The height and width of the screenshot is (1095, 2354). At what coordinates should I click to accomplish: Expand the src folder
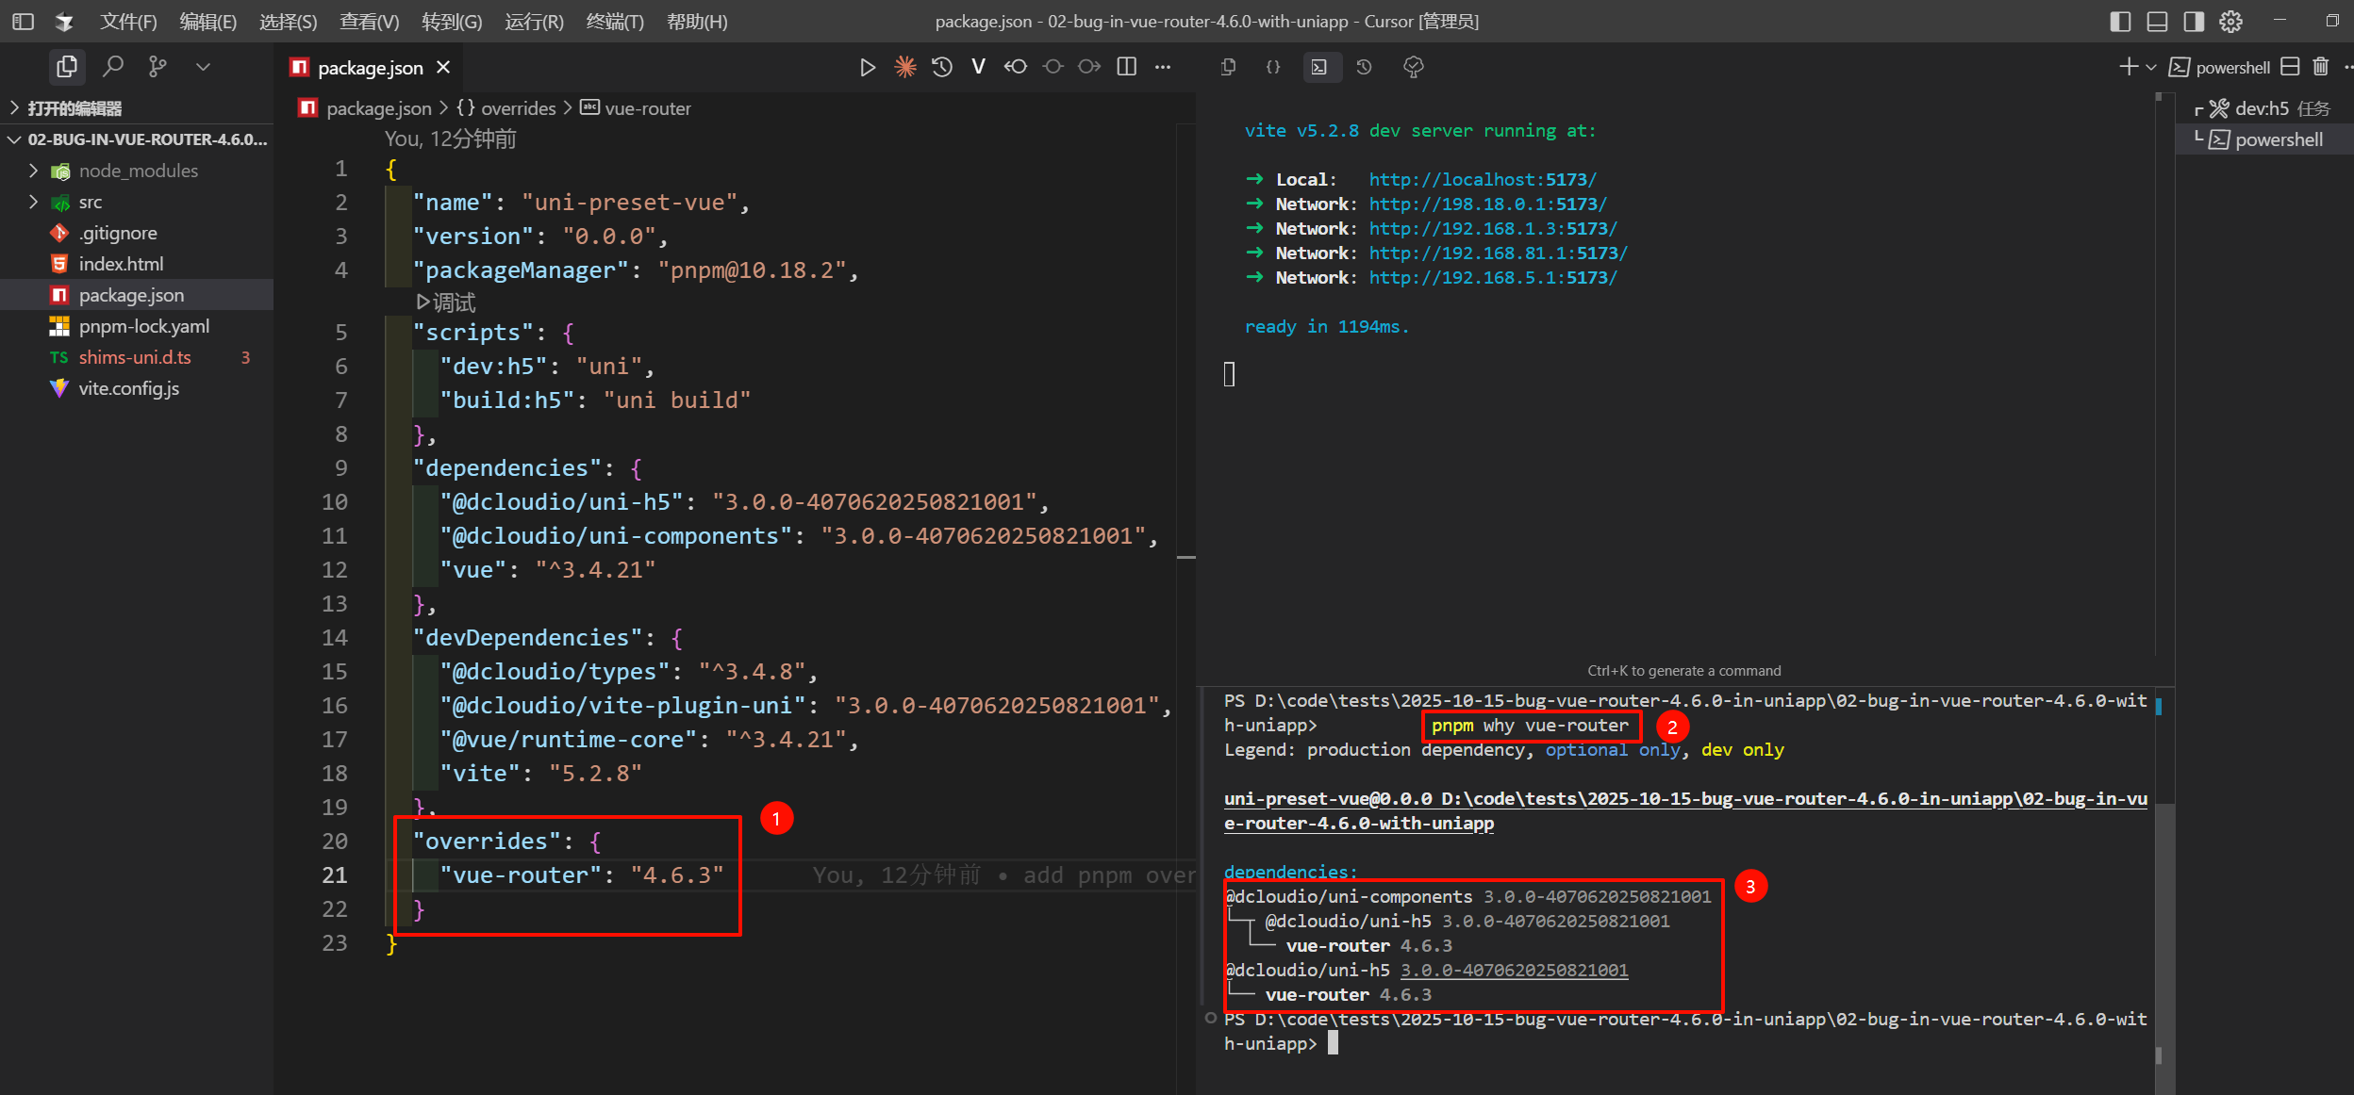click(91, 202)
